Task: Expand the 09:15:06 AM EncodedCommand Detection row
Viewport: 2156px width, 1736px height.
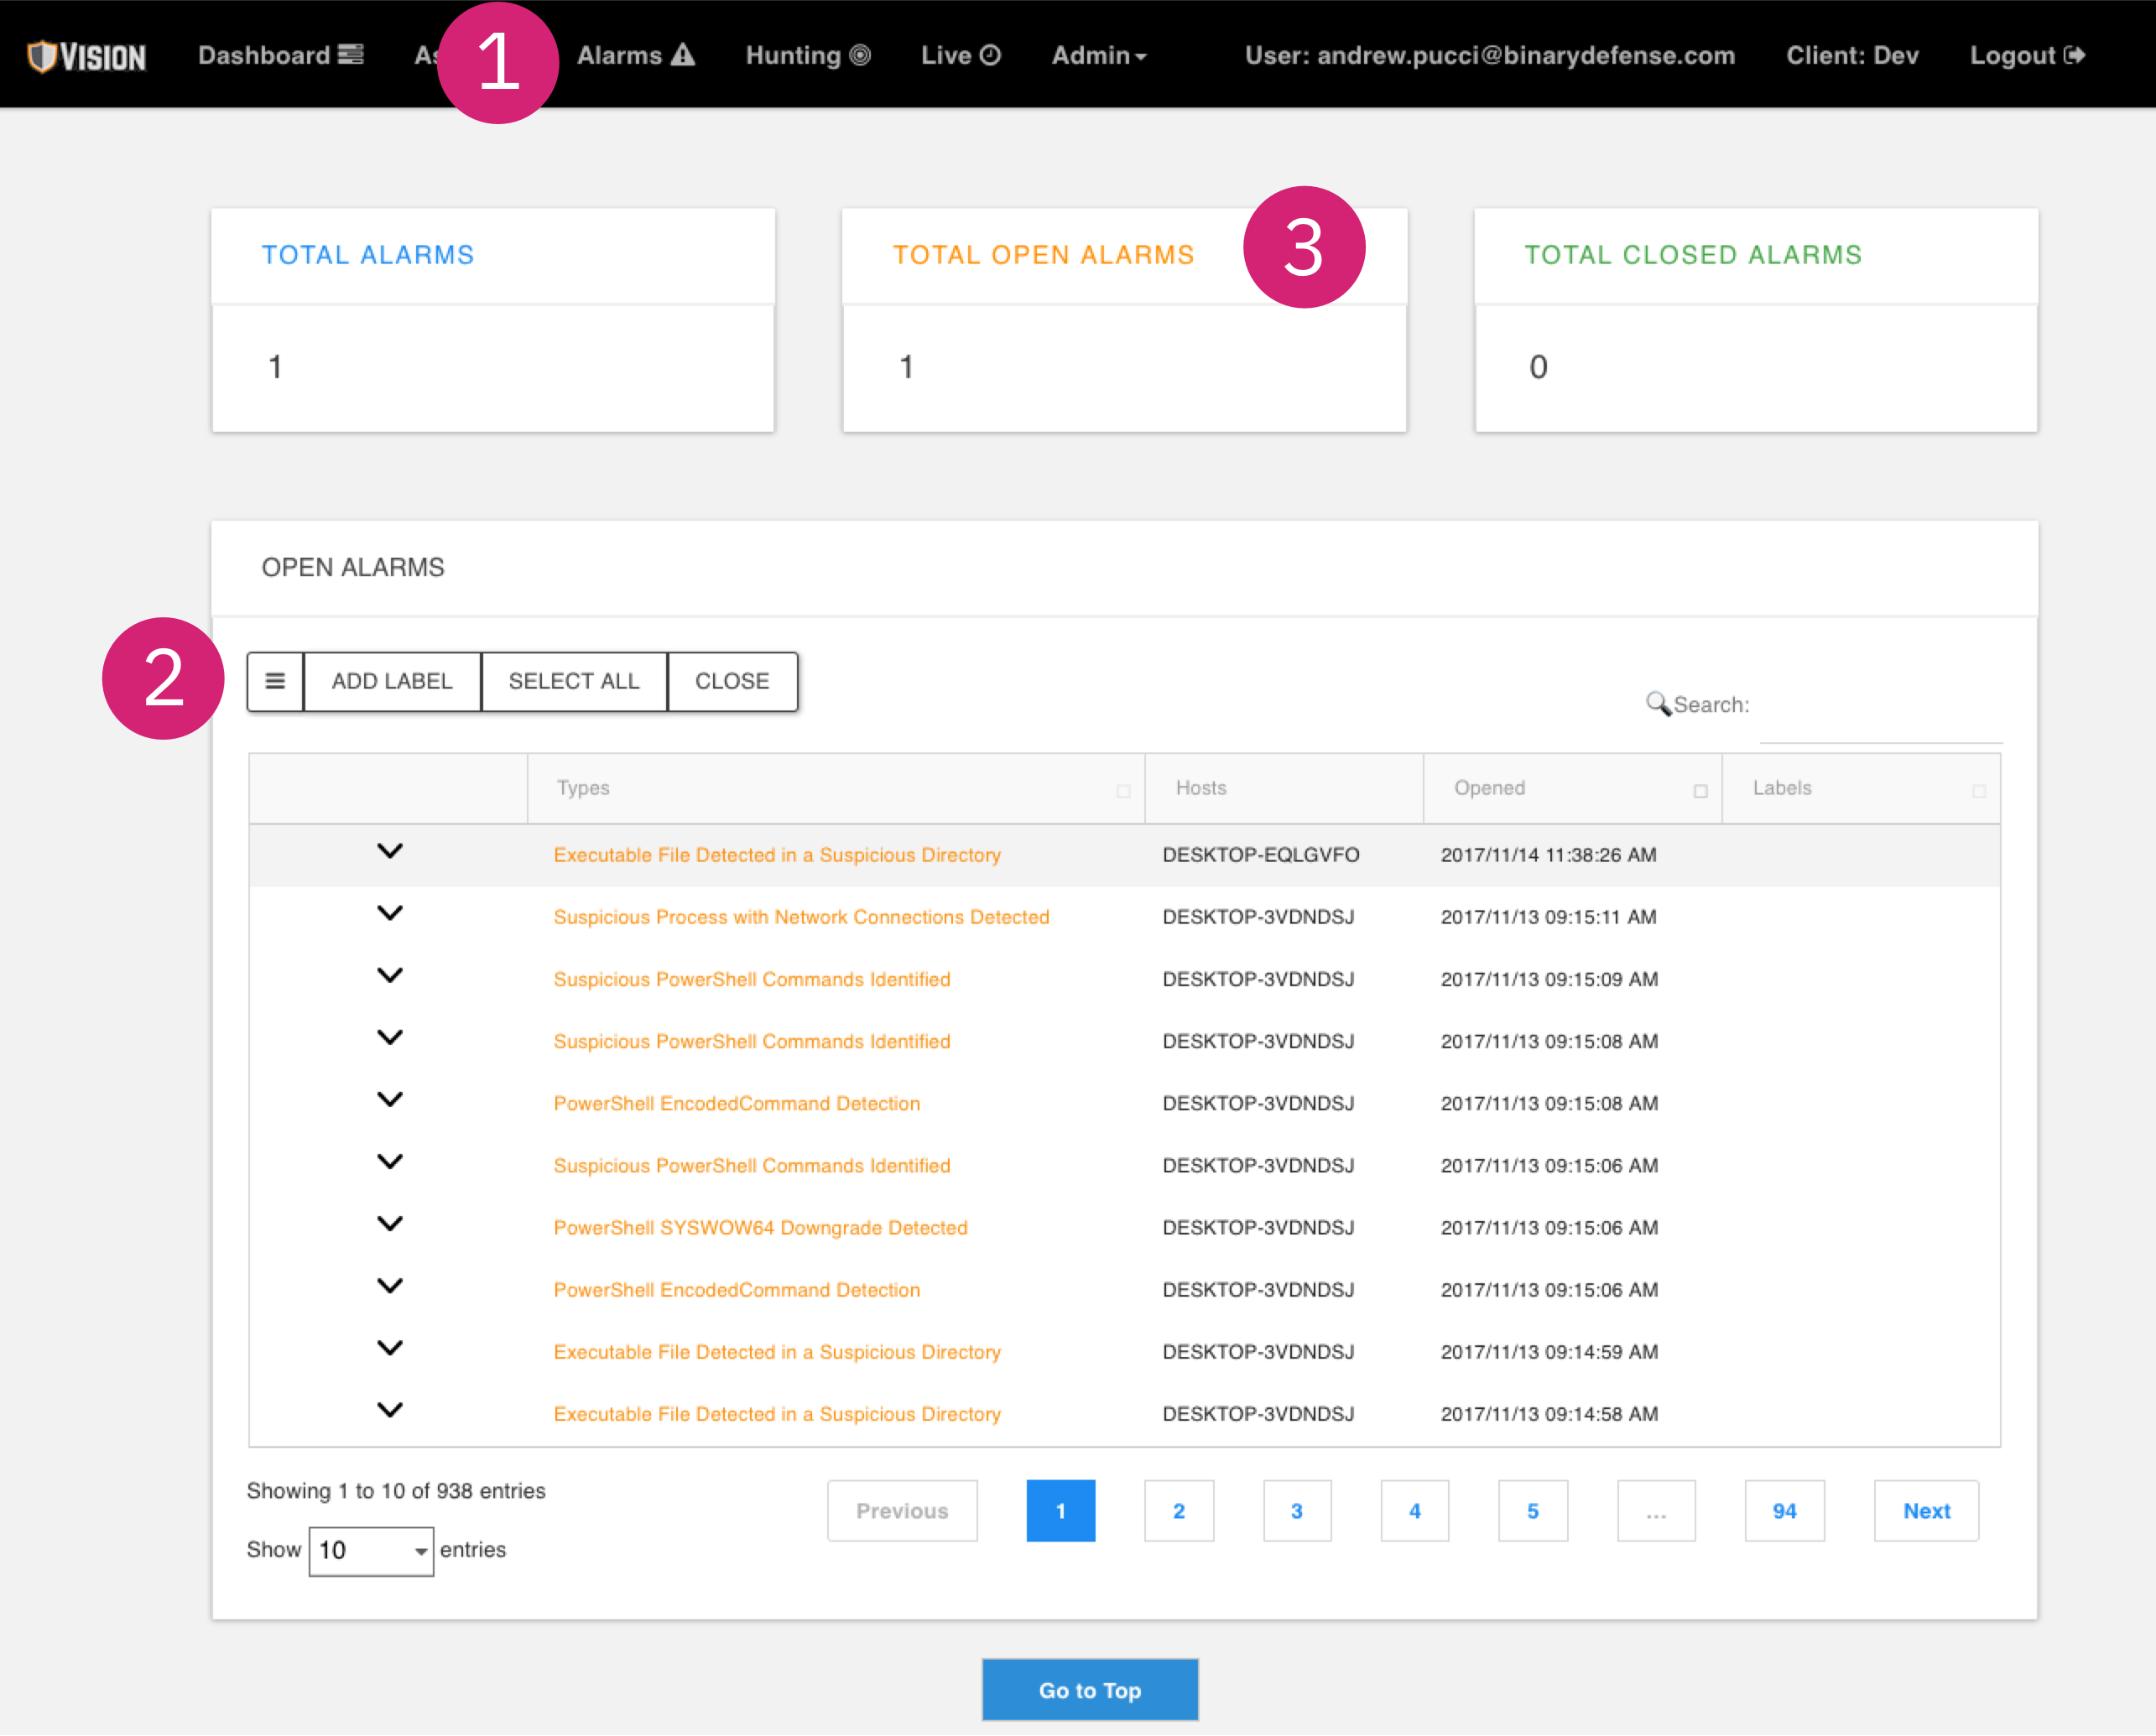Action: click(x=390, y=1285)
